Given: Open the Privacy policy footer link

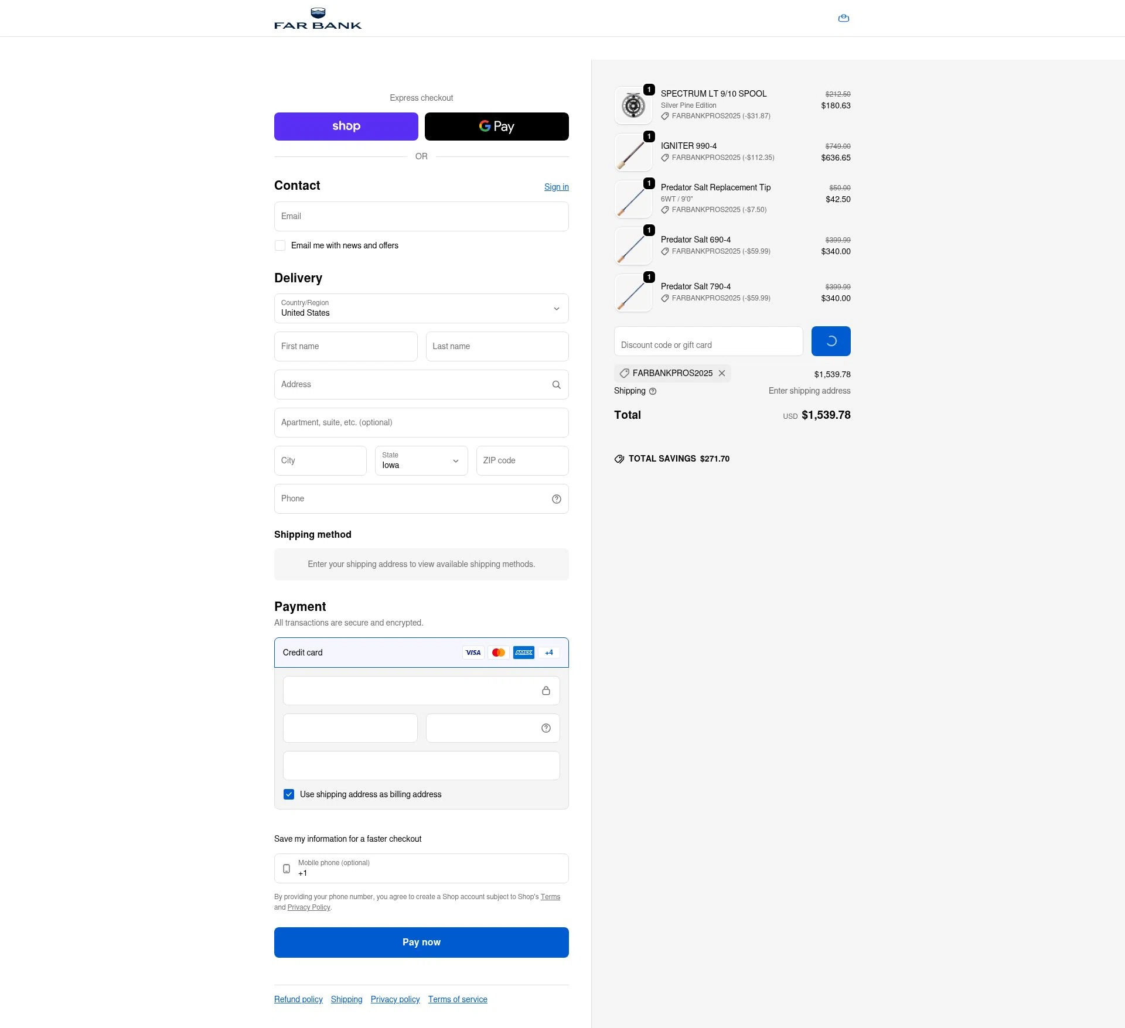Looking at the screenshot, I should coord(396,999).
